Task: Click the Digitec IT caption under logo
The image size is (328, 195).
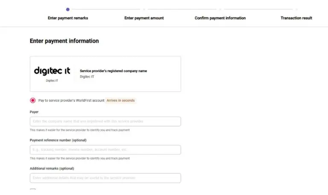Action: 52,81
